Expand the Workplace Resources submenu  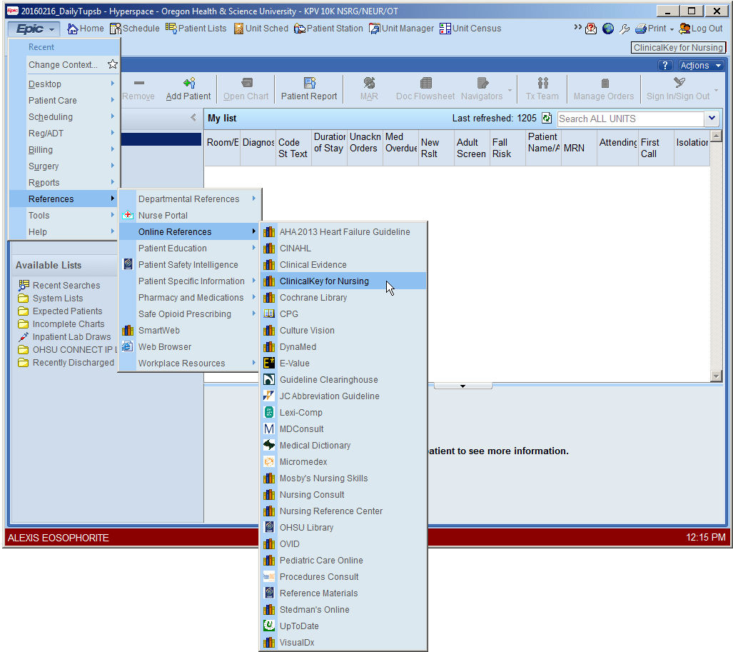pos(189,363)
